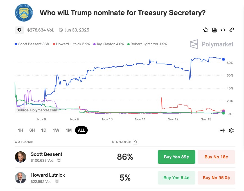Buy Yes for Howard Lutnick at 5.4¢
The image size is (244, 191).
176,178
